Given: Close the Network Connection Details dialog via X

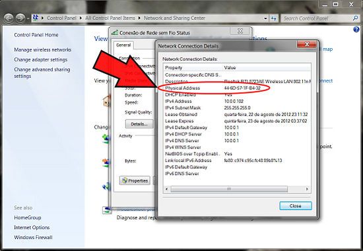Looking at the screenshot, I should pos(307,44).
